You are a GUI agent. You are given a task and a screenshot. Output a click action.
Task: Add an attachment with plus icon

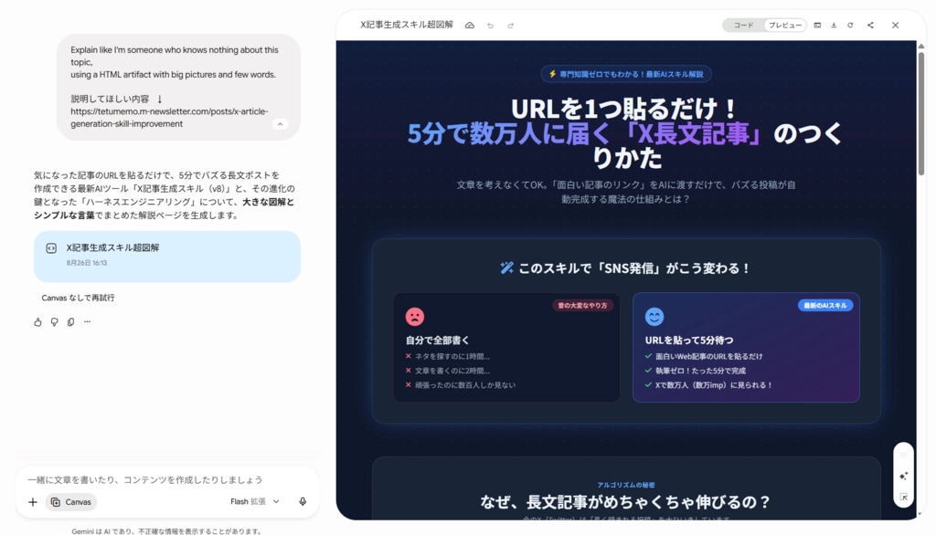[33, 502]
